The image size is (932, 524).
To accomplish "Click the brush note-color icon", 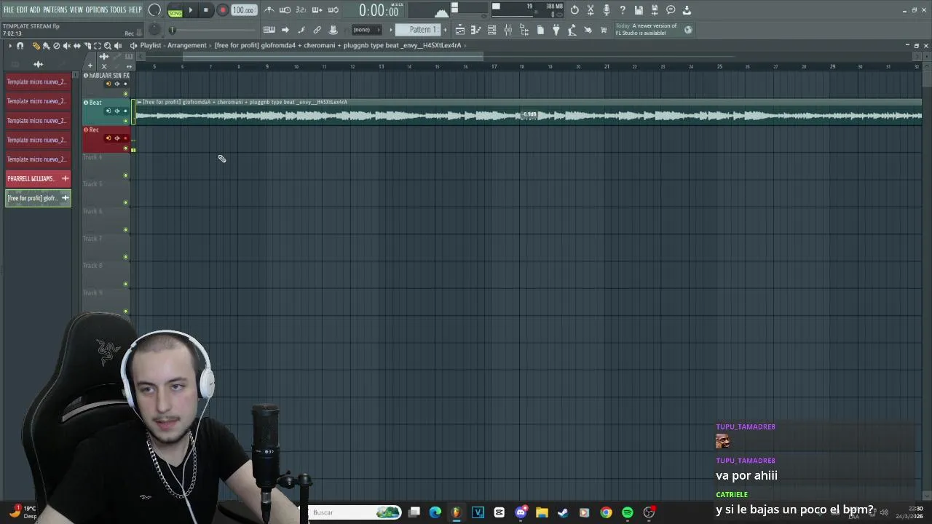I will point(301,30).
